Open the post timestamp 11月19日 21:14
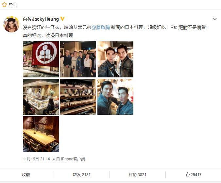Image resolution: width=221 pixels, height=183 pixels. 36,159
